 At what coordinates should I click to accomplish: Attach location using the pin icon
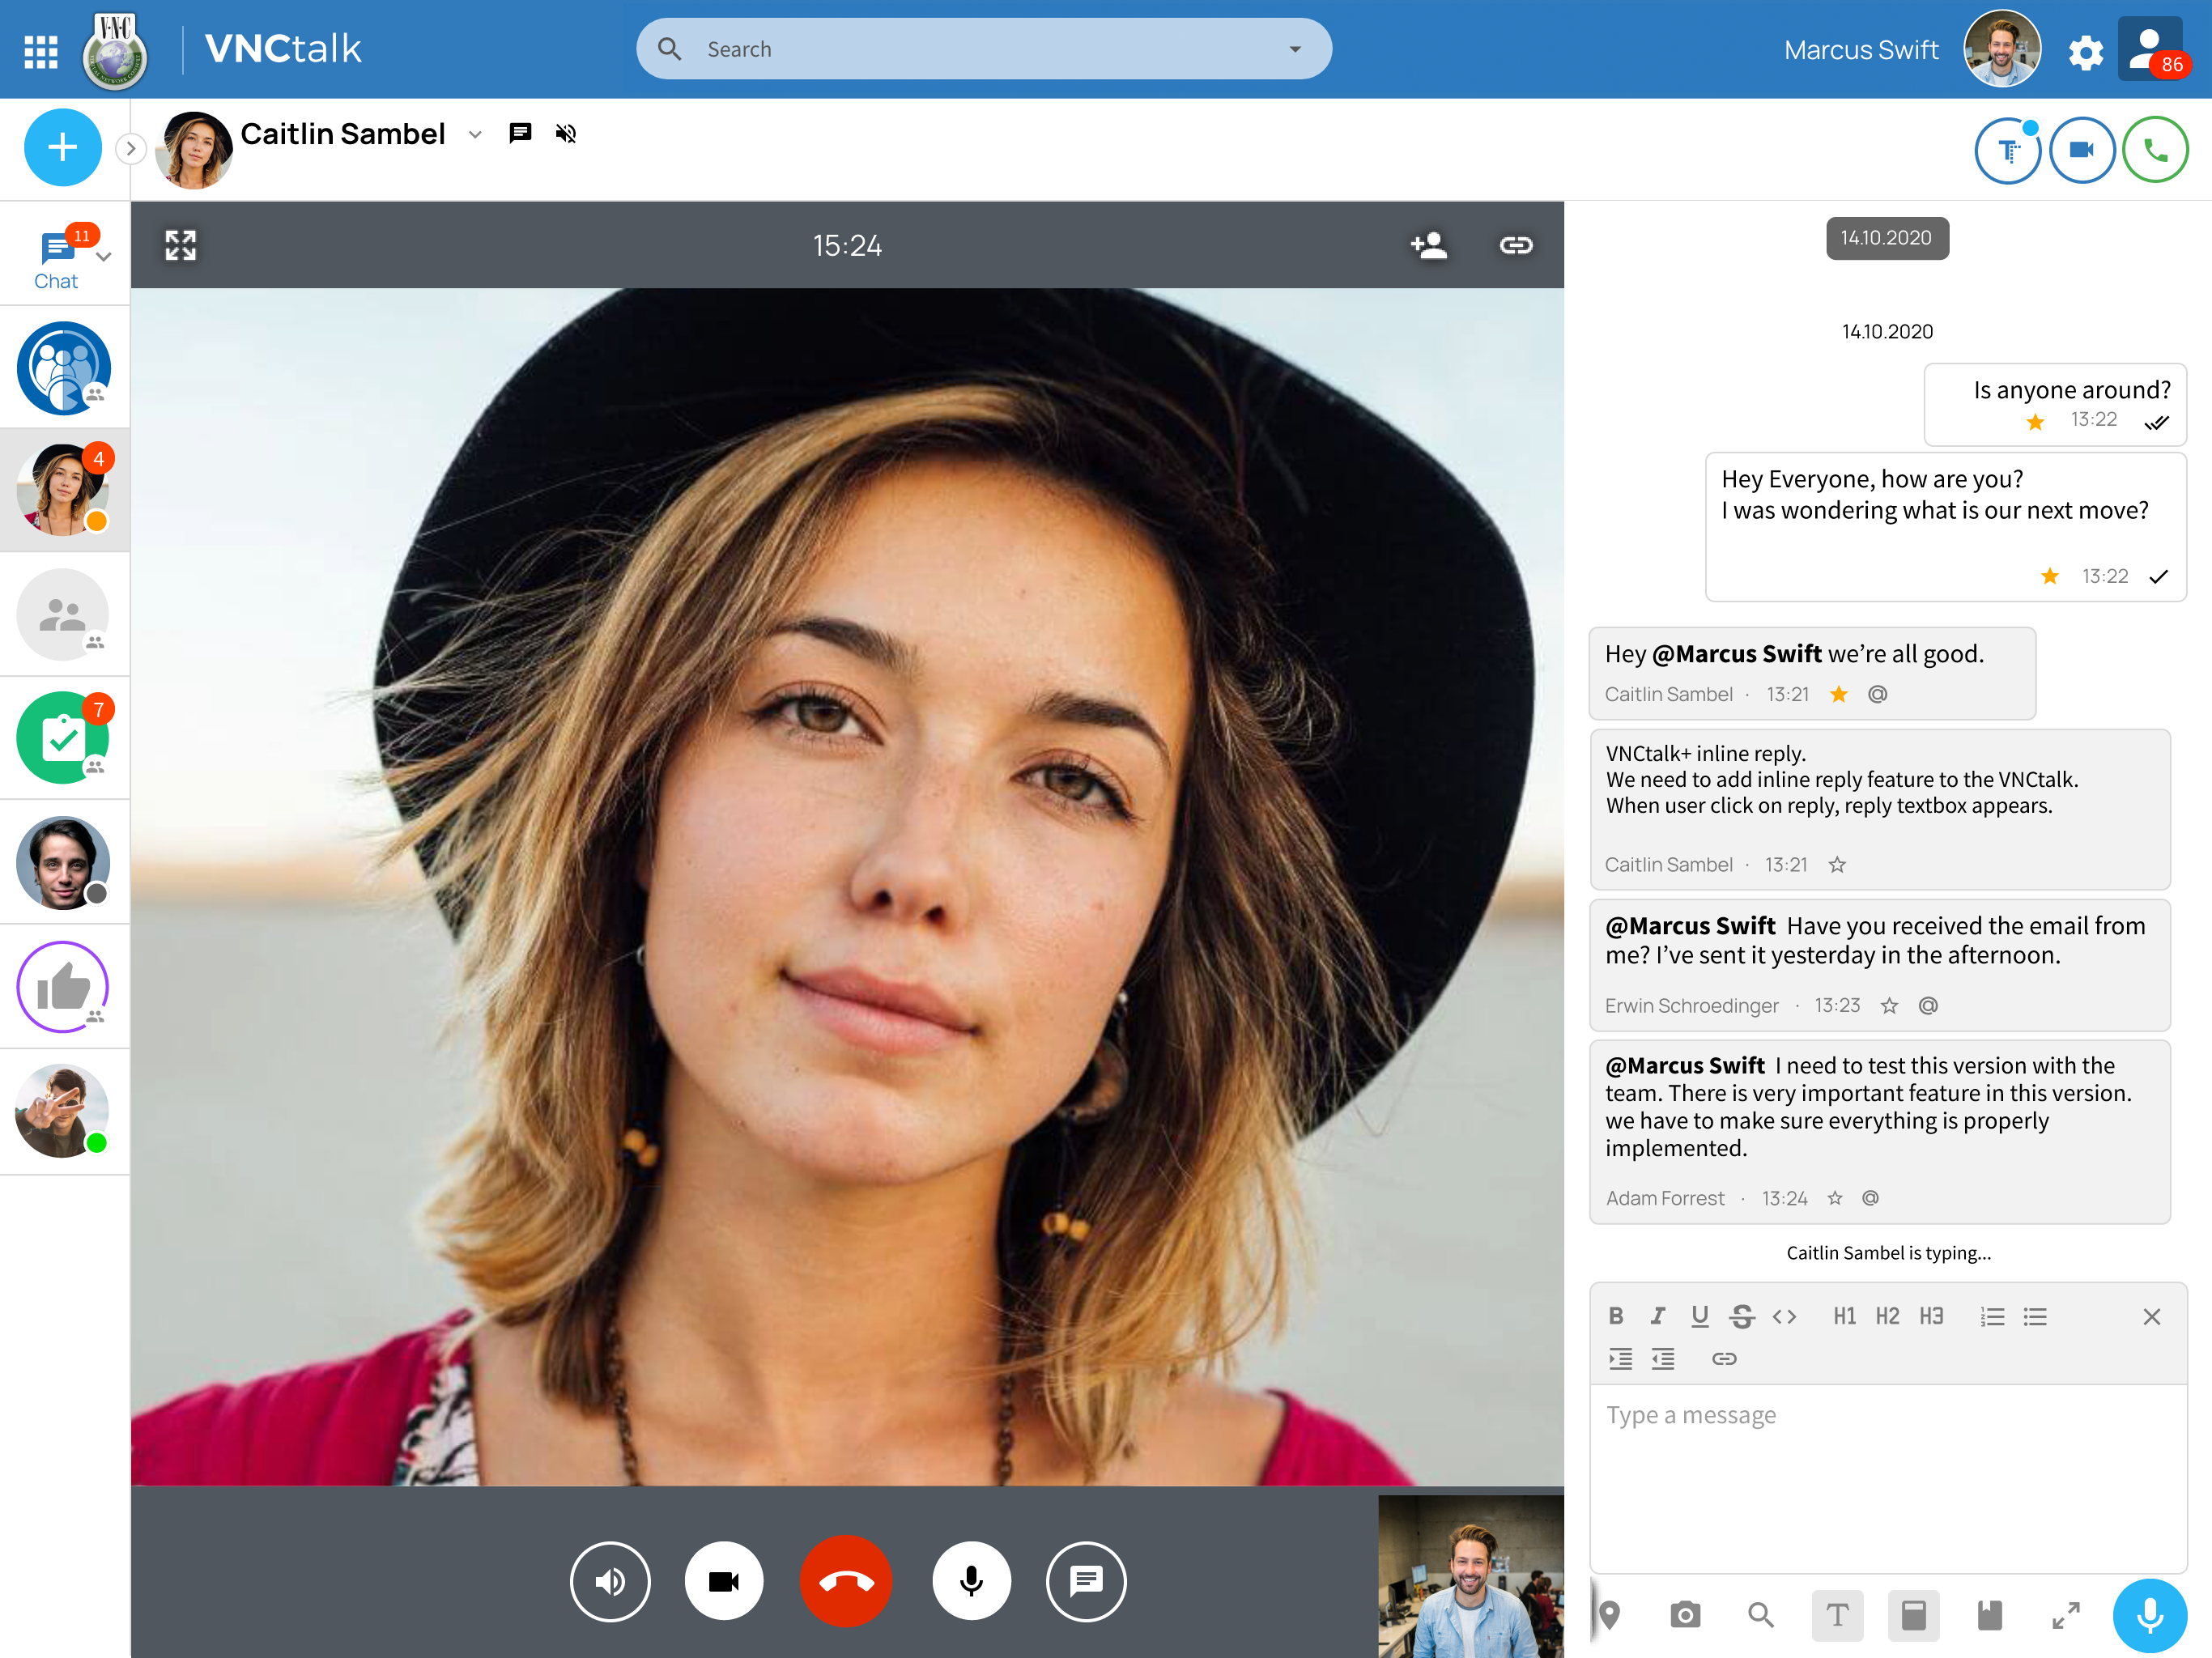pos(1609,1614)
